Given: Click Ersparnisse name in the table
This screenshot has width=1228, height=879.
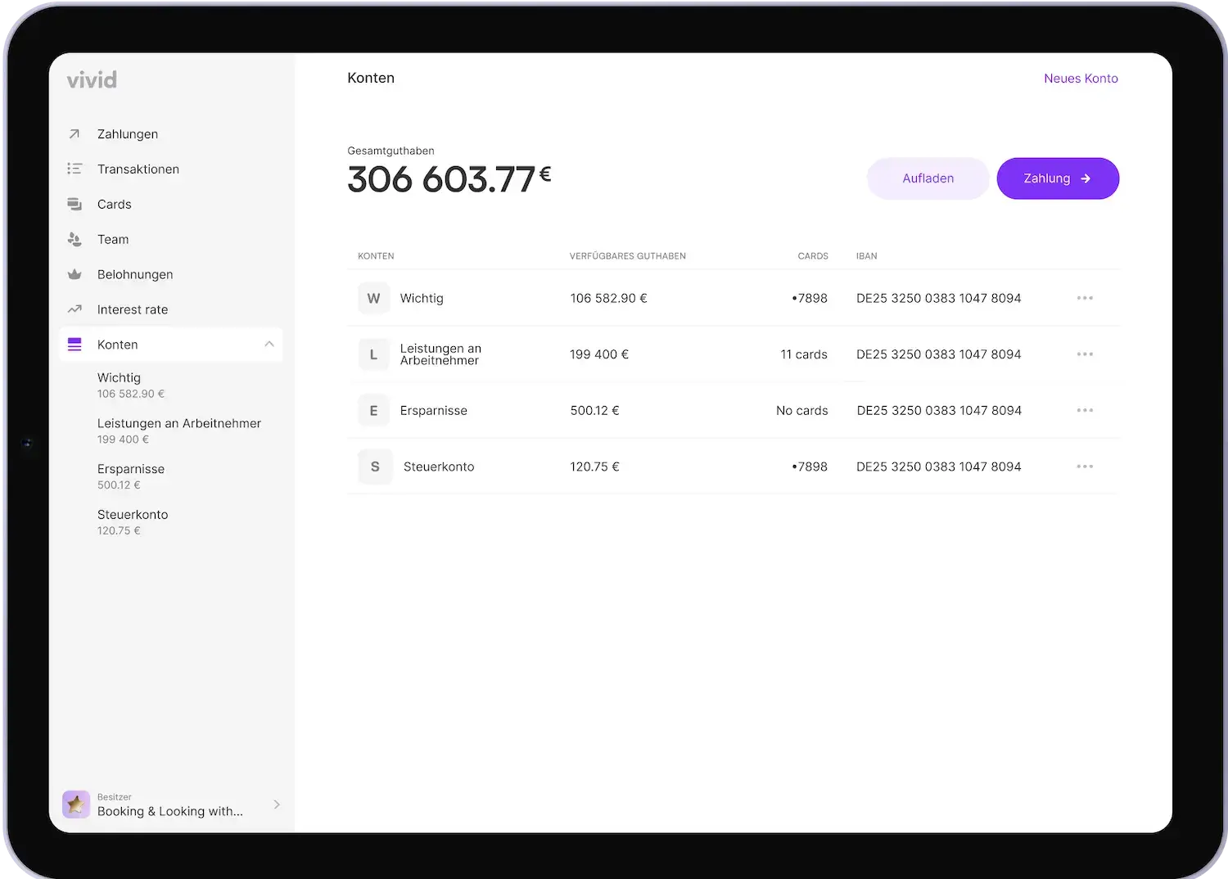Looking at the screenshot, I should [x=434, y=411].
